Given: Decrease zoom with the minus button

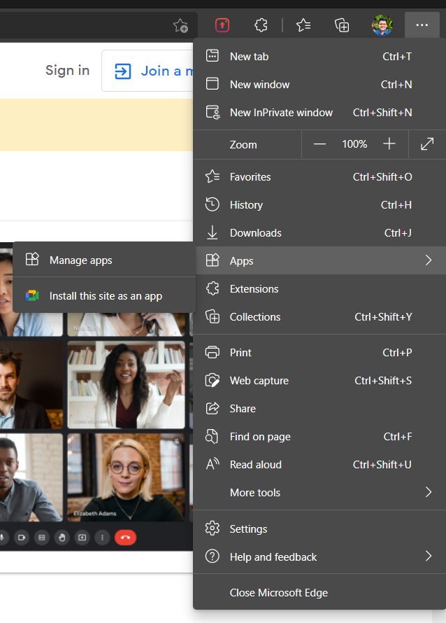Looking at the screenshot, I should point(319,143).
